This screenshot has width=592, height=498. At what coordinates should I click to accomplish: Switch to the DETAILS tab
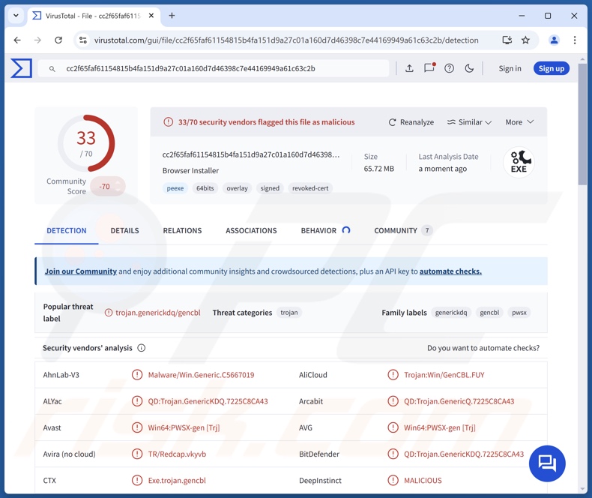click(124, 230)
